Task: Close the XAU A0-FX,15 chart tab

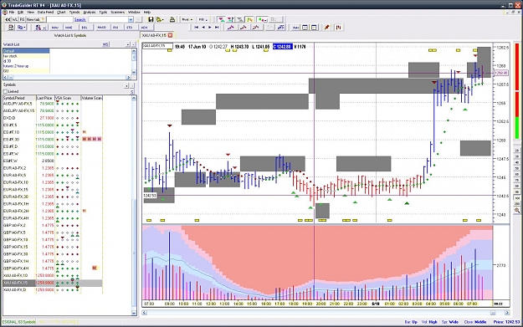Action: pyautogui.click(x=170, y=35)
